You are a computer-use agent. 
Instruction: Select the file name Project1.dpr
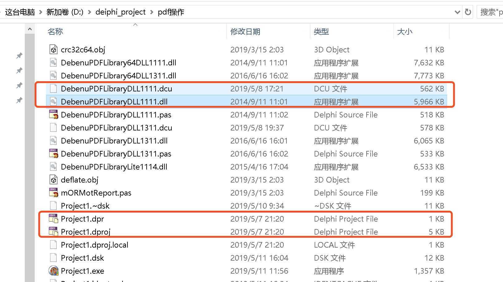(x=82, y=219)
